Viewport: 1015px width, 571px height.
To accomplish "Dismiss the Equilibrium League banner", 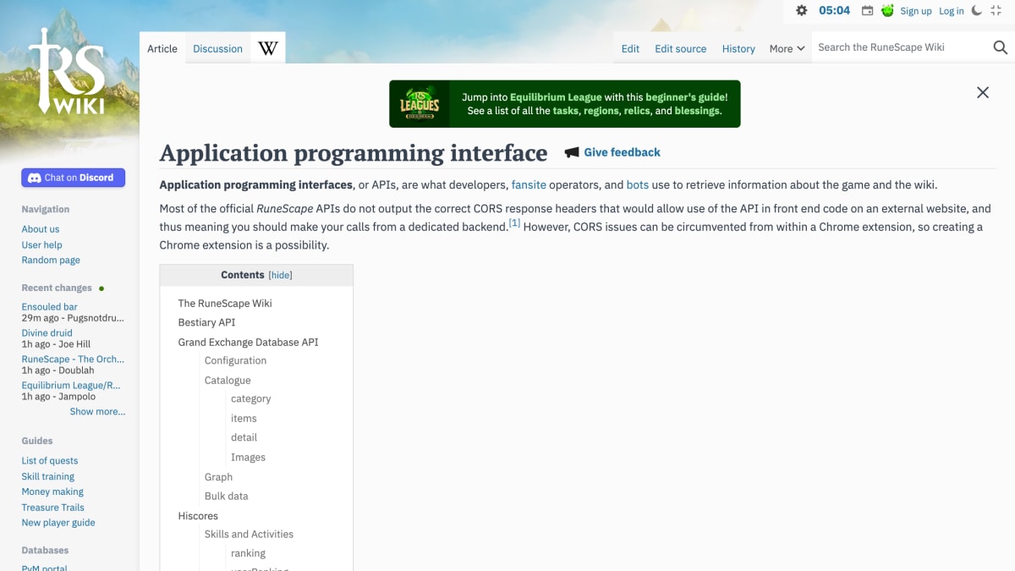I will tap(983, 92).
